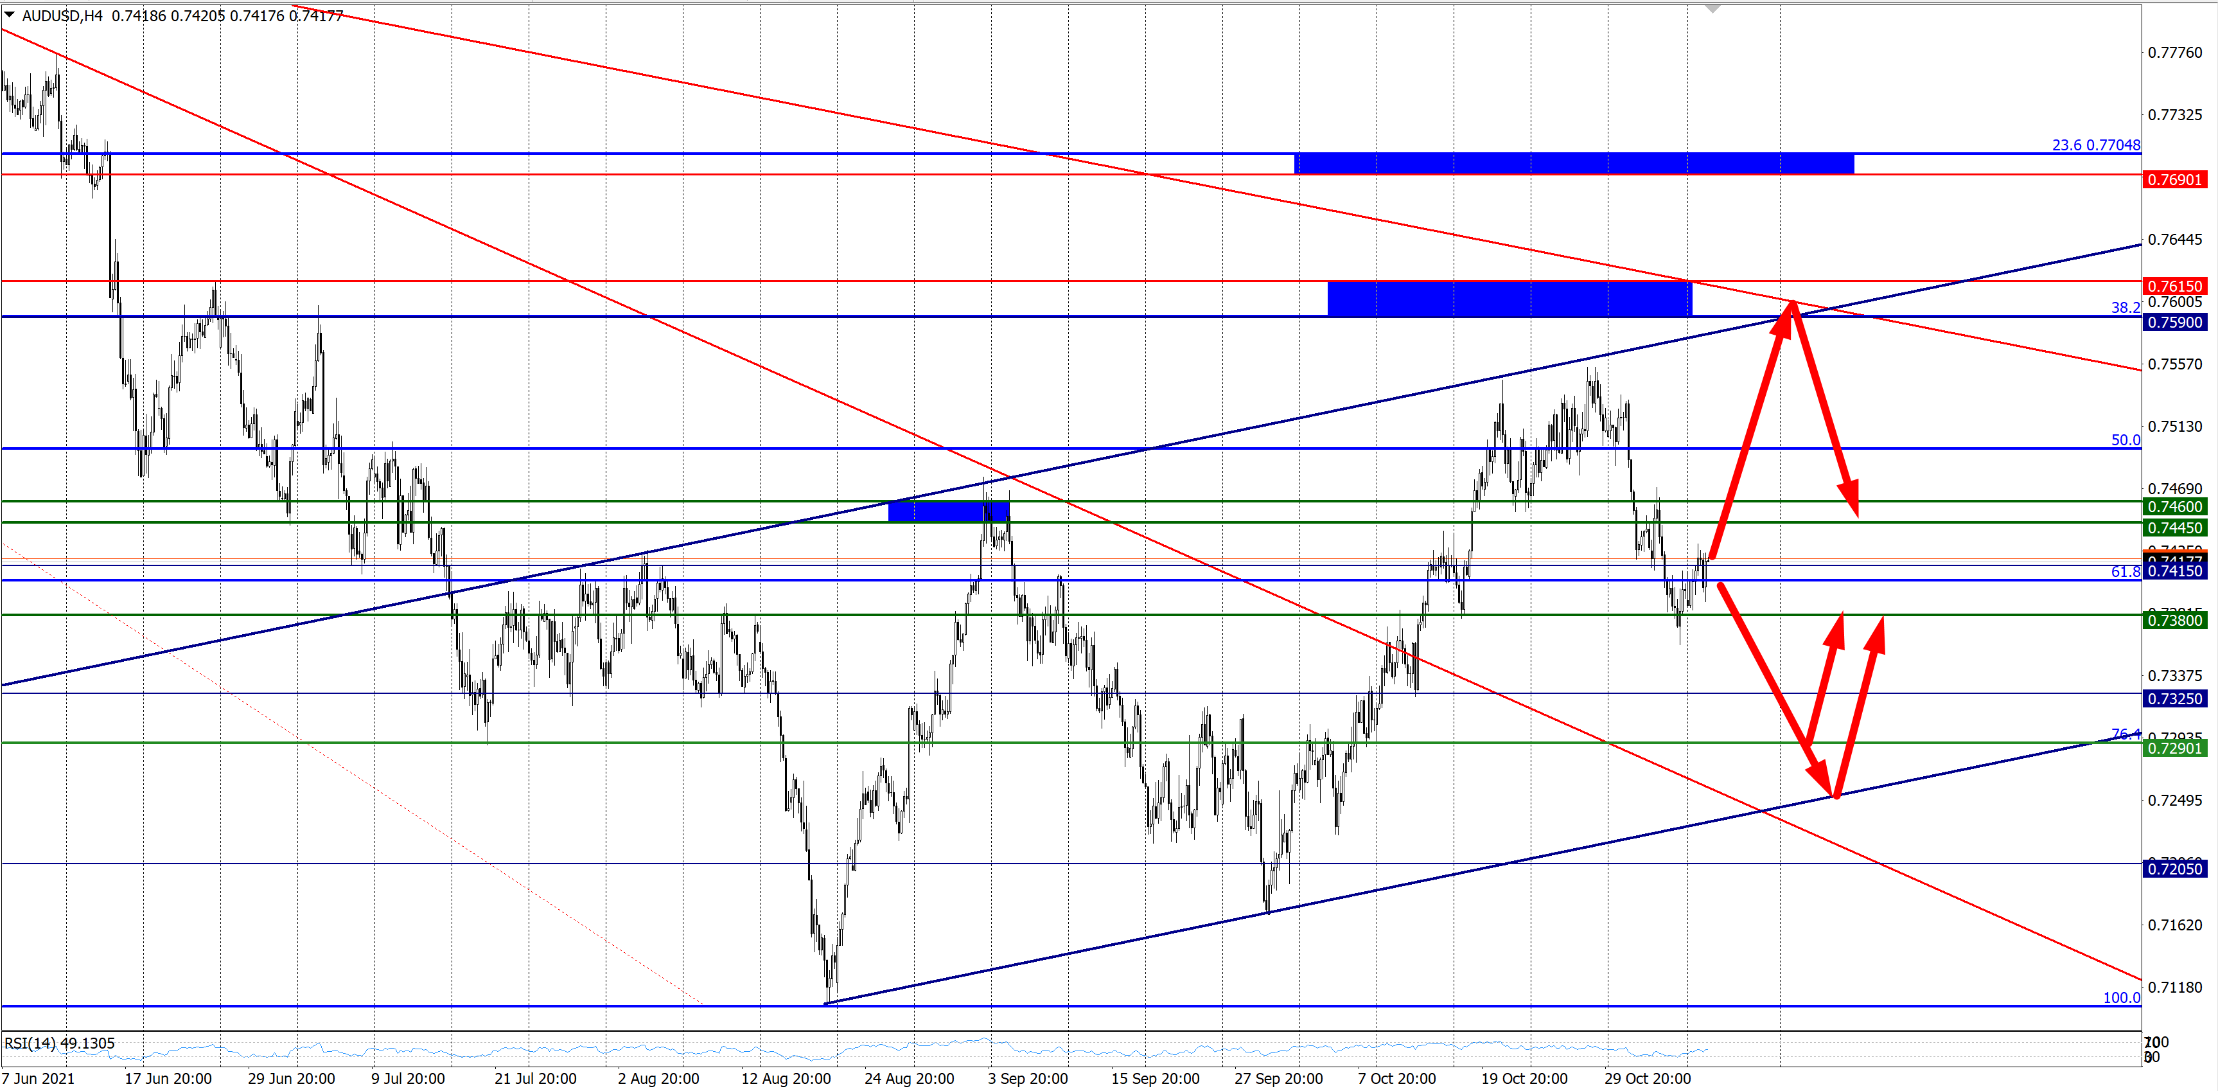
Task: Click the green 0.74450 price label
Action: (x=2174, y=528)
